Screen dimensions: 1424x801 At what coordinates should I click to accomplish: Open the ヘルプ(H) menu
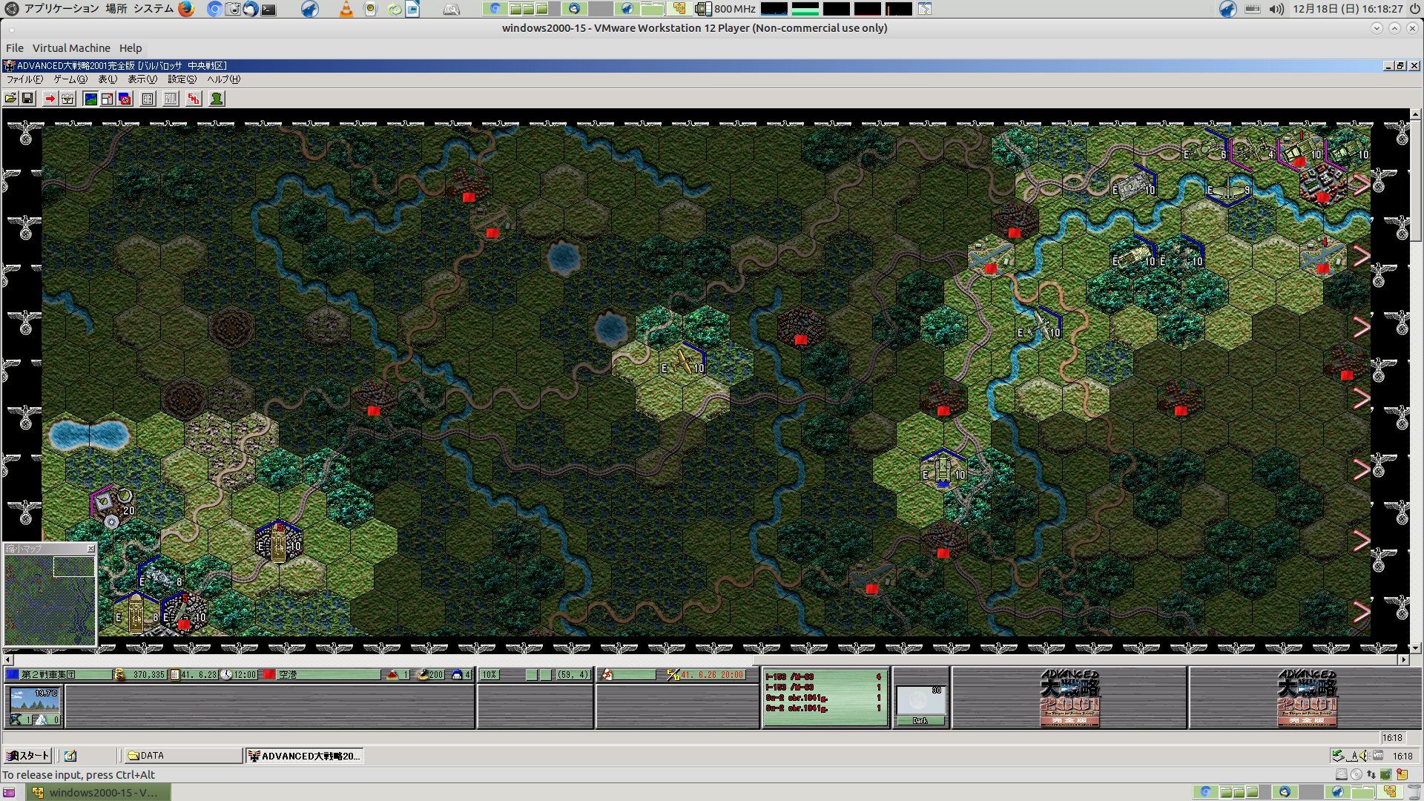[x=223, y=79]
